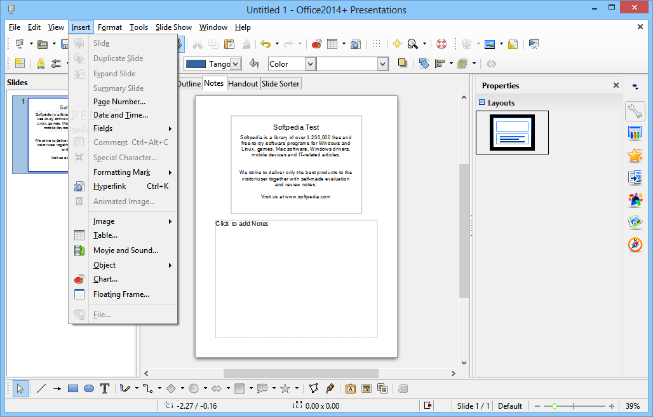Select the Flowchart shapes tool

point(239,388)
